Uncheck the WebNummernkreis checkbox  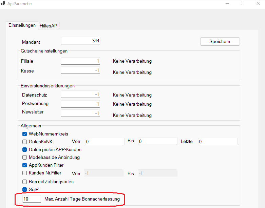click(25, 134)
